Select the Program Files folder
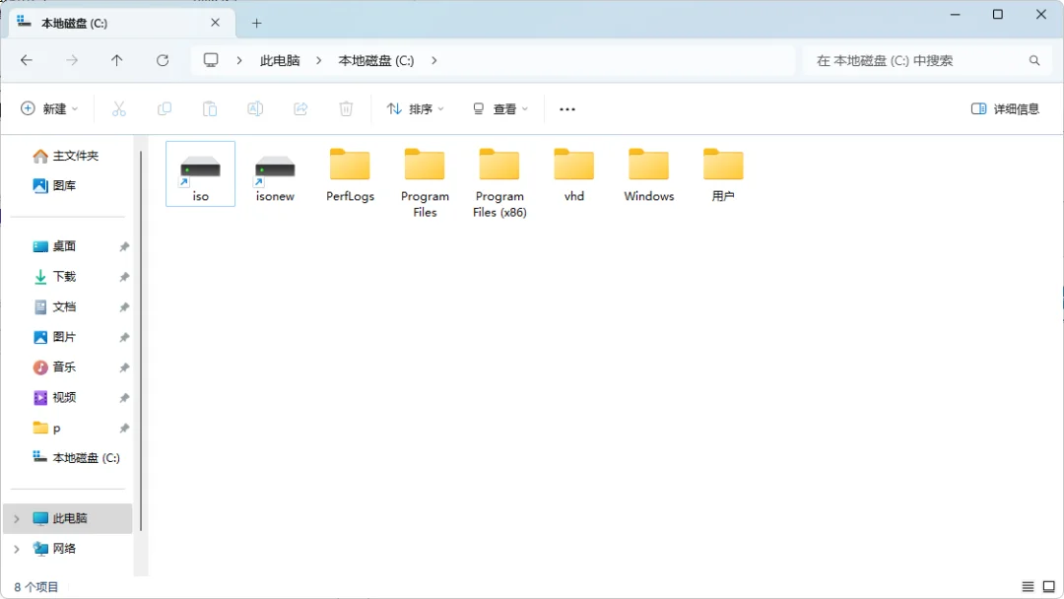The image size is (1064, 599). [425, 182]
